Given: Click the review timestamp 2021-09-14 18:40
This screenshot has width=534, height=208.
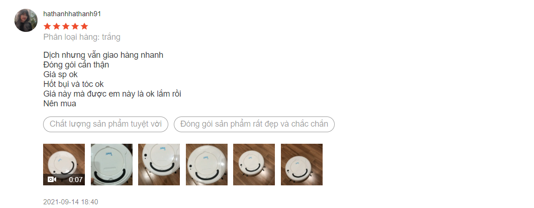Looking at the screenshot, I should (x=70, y=202).
